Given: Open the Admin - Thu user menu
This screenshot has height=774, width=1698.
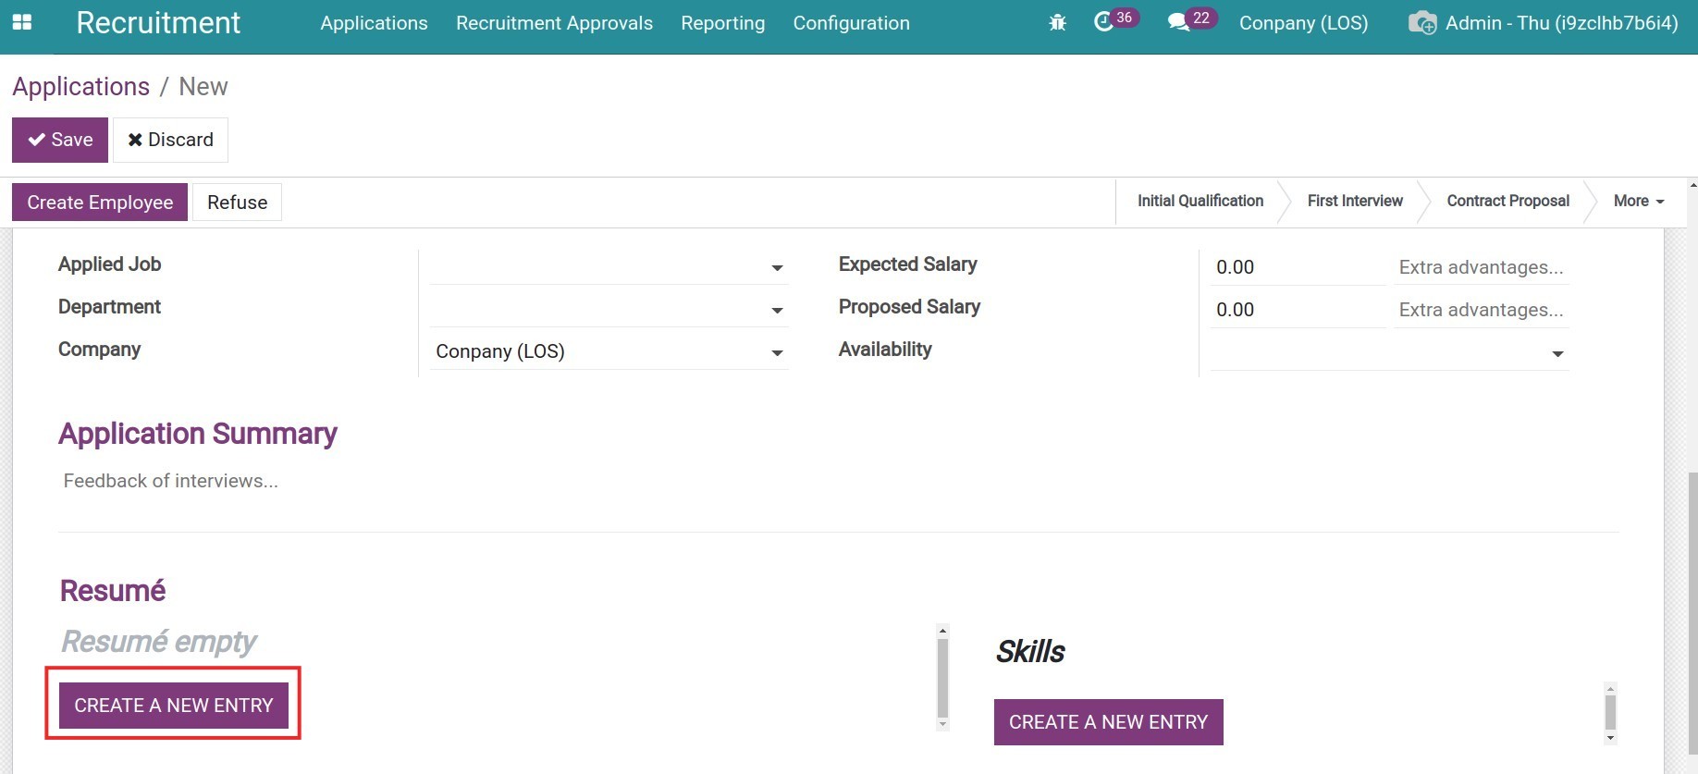Looking at the screenshot, I should (1561, 23).
